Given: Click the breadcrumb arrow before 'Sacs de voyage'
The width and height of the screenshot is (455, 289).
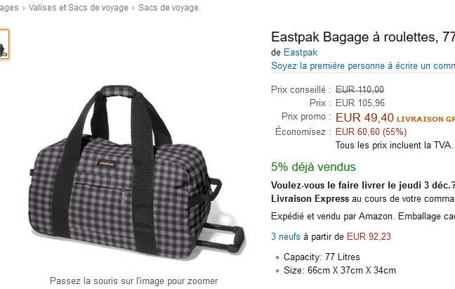Looking at the screenshot, I should pos(133,8).
